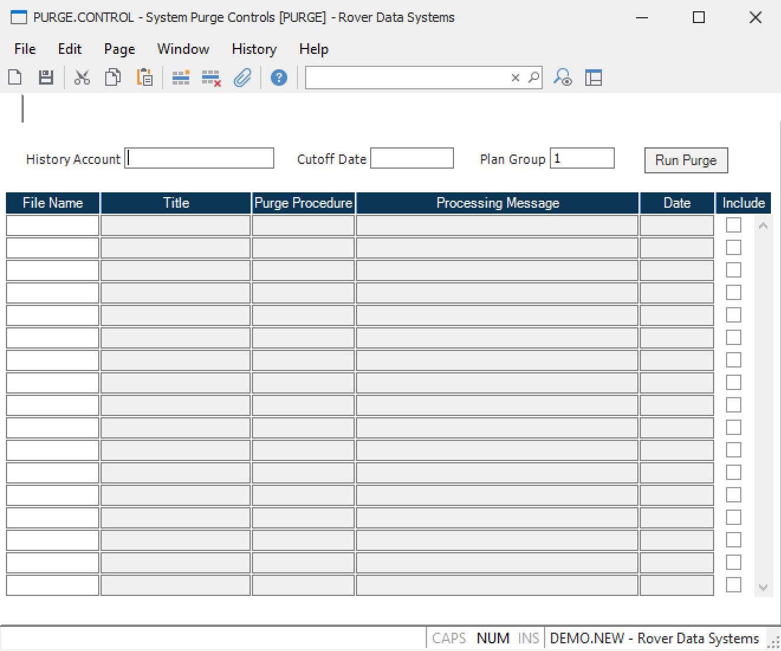Click the Copy icon in toolbar
This screenshot has height=651, width=781.
click(113, 78)
